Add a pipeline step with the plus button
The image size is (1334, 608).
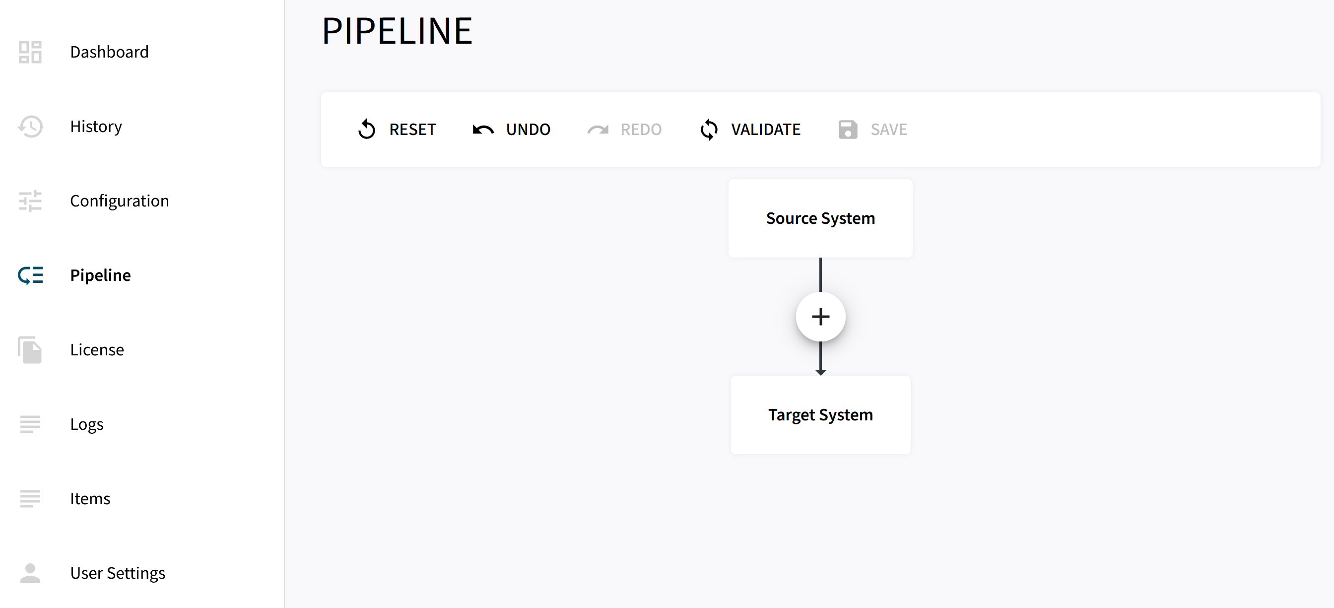click(x=820, y=317)
